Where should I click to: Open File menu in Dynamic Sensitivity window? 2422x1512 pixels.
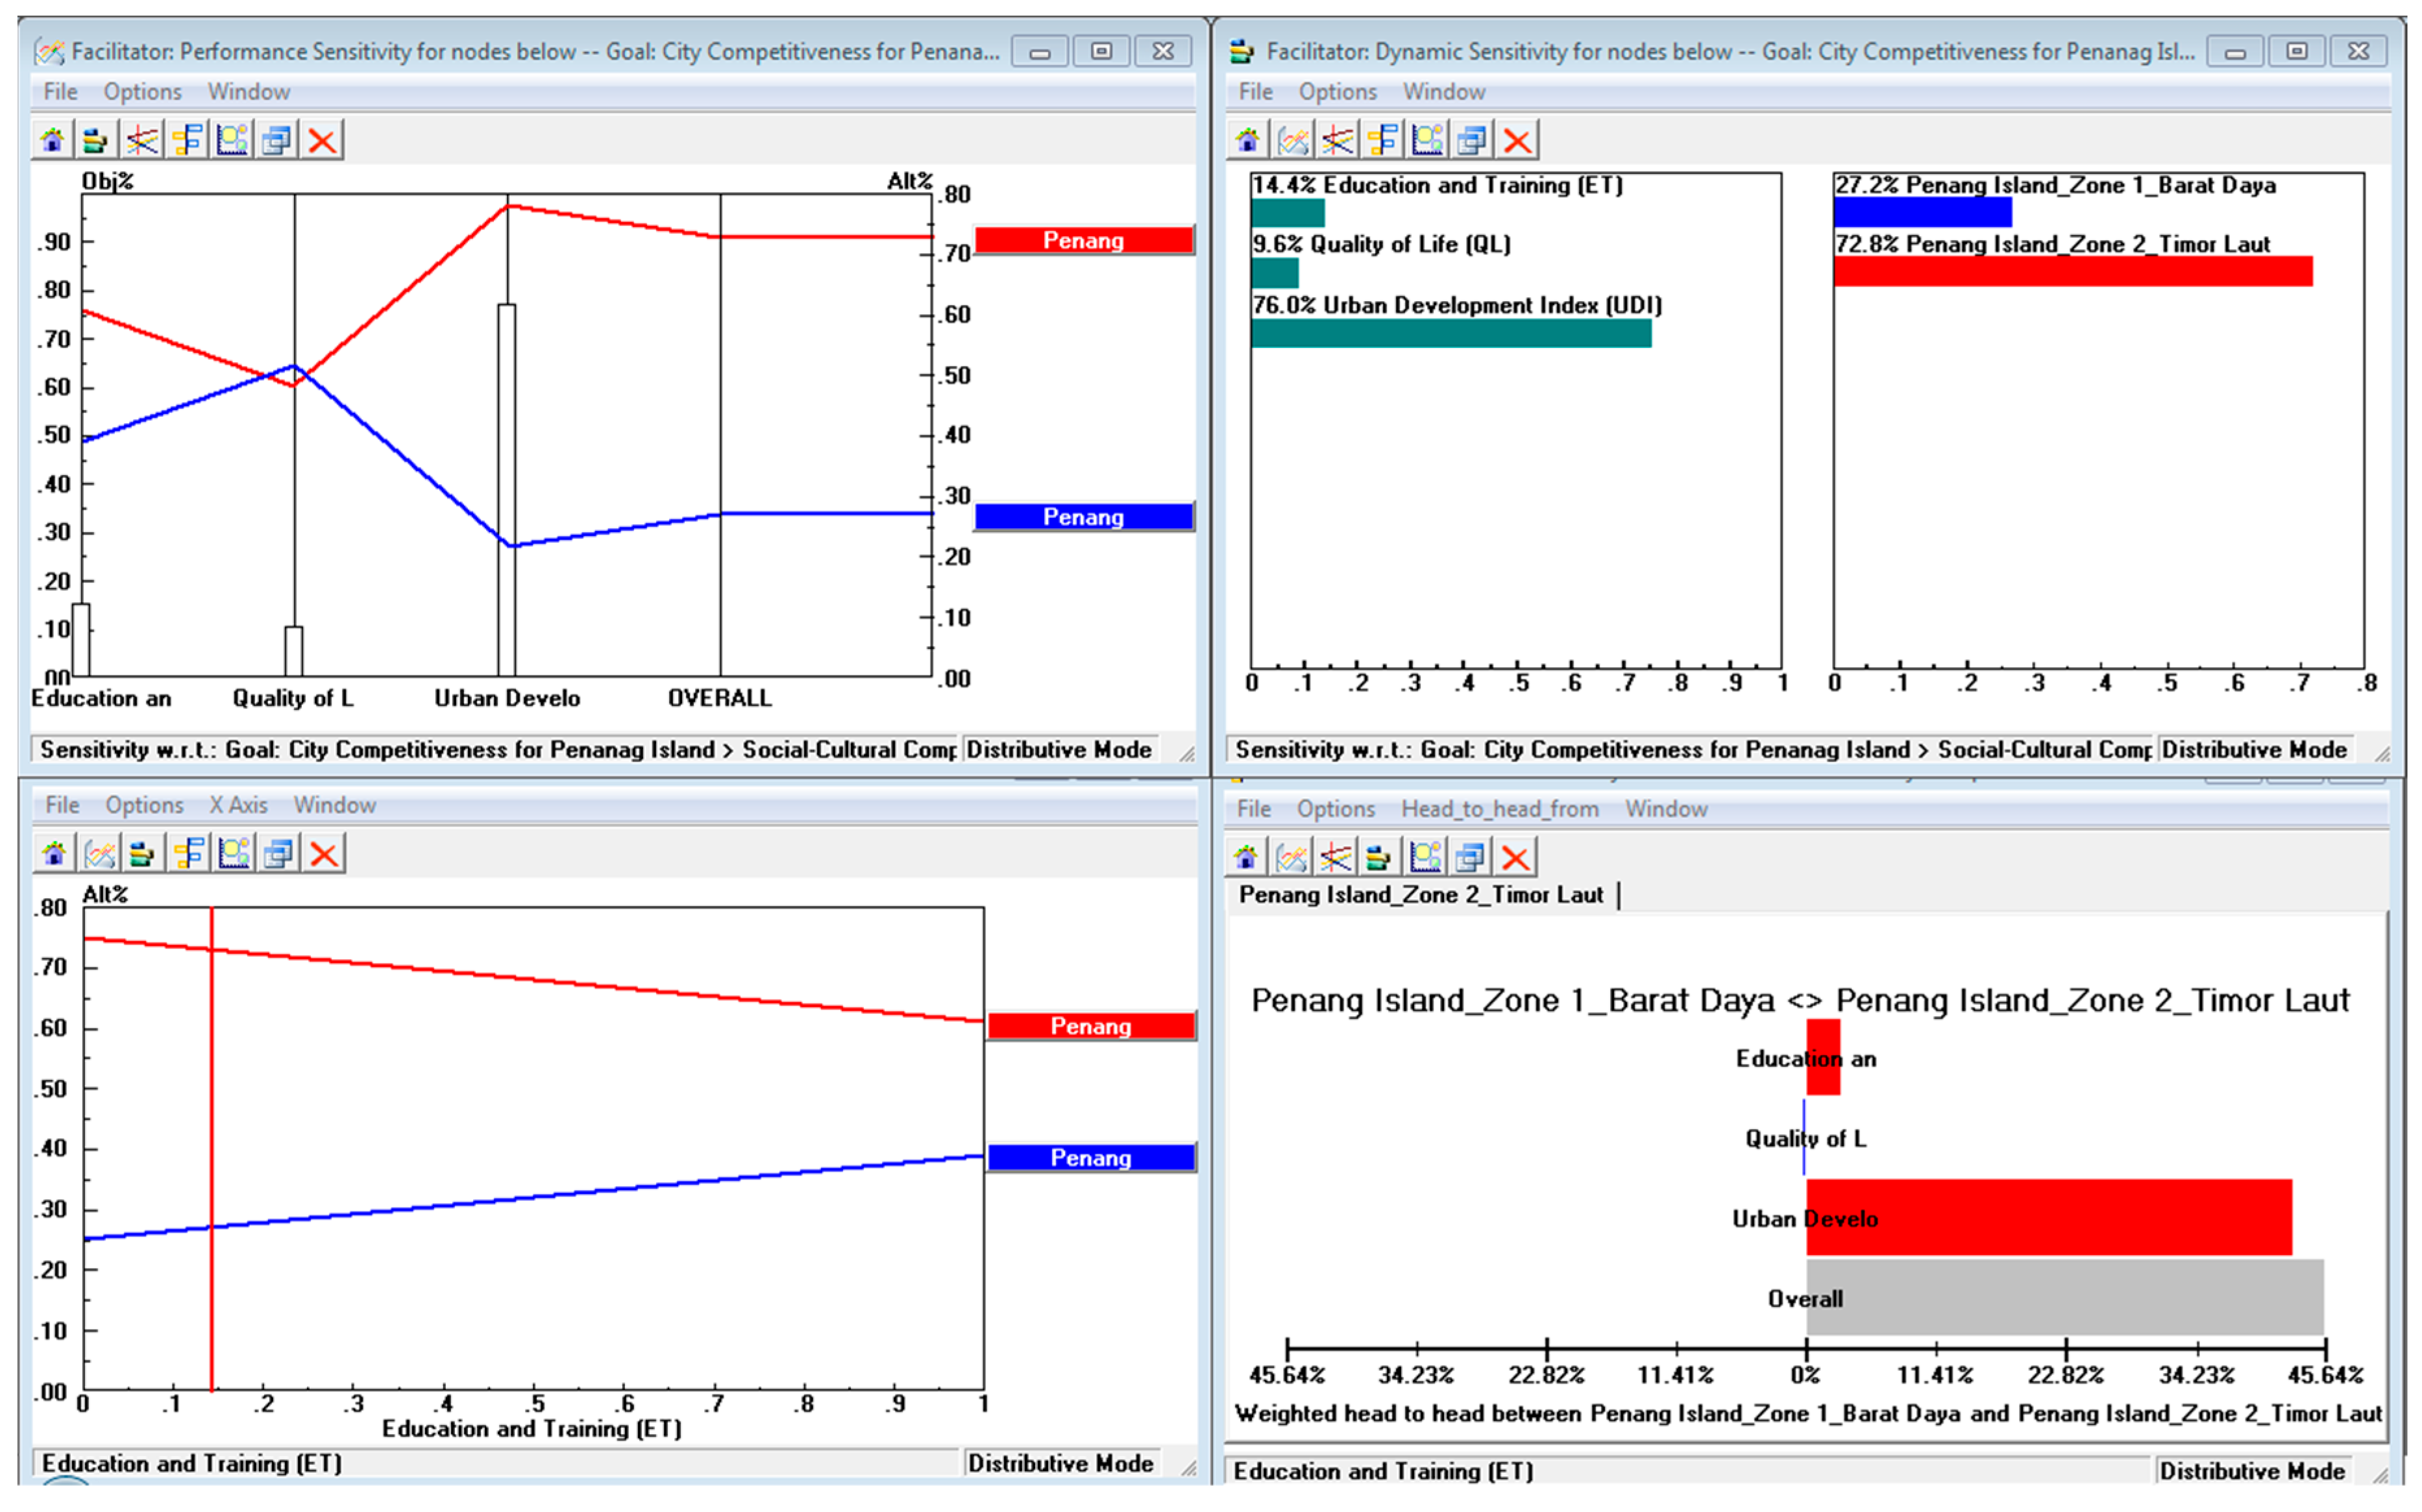point(1255,92)
